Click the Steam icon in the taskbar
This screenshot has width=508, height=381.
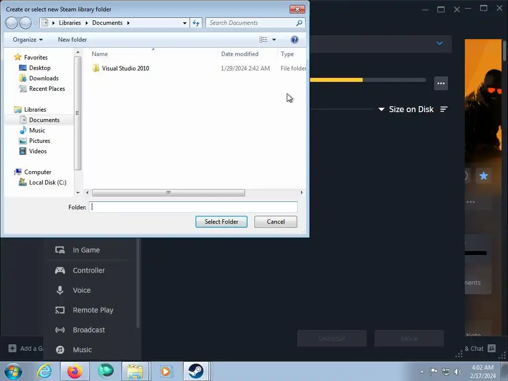pos(195,371)
